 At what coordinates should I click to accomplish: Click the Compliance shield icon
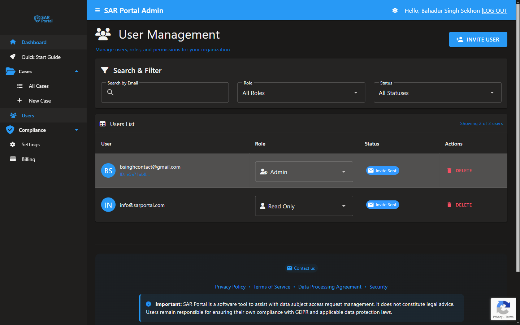10,130
